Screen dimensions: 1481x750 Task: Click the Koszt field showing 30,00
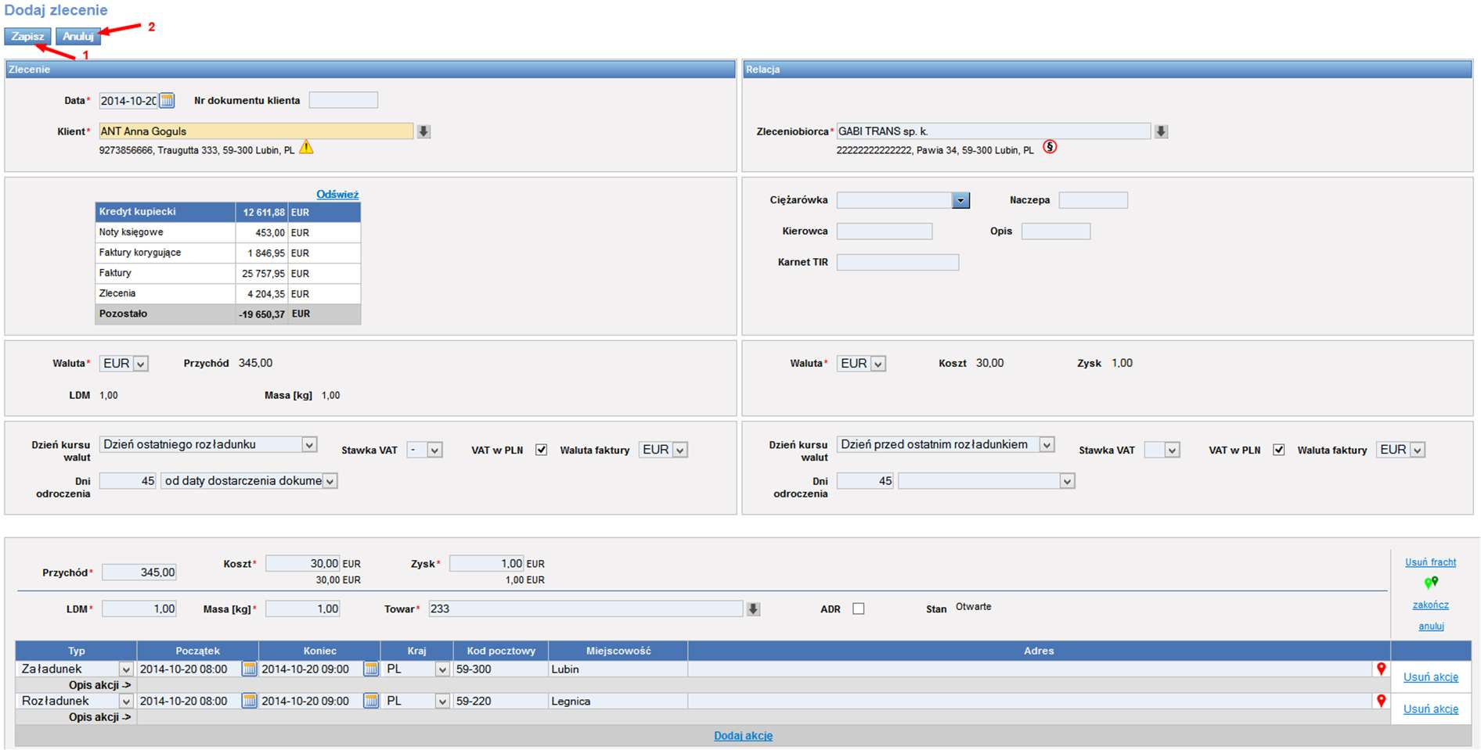[x=302, y=563]
